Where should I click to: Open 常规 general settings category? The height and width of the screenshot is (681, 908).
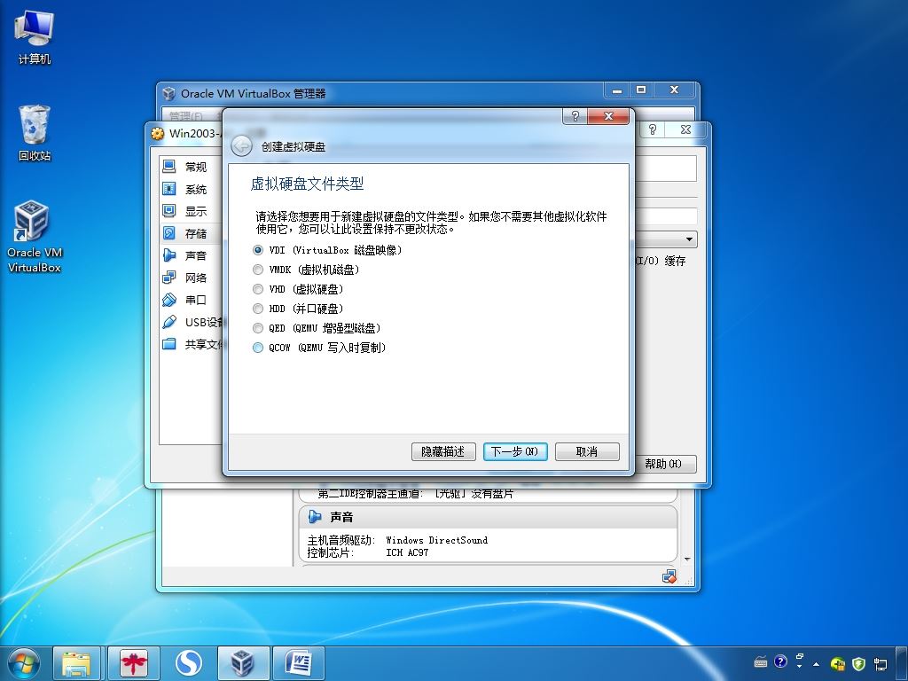tap(191, 167)
